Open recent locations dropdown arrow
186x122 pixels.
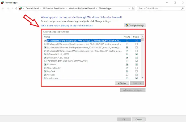(12, 8)
